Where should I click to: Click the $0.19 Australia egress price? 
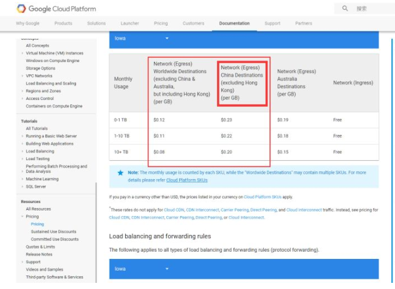click(x=283, y=120)
